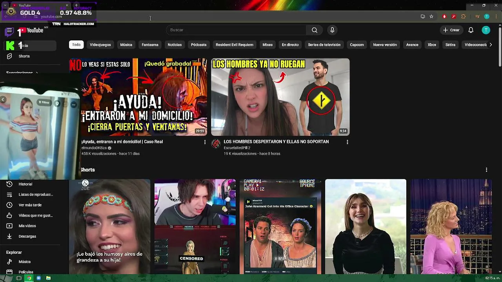Screen dimensions: 502x282
Task: Click install app icon in address bar
Action: [423, 16]
